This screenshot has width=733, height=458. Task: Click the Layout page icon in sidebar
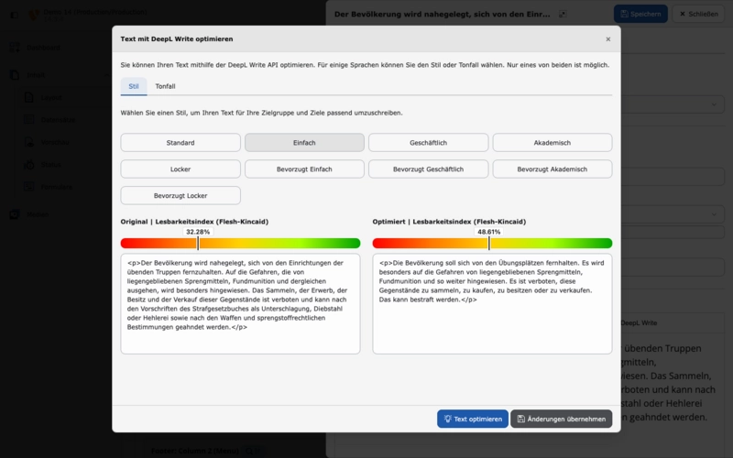tap(29, 97)
